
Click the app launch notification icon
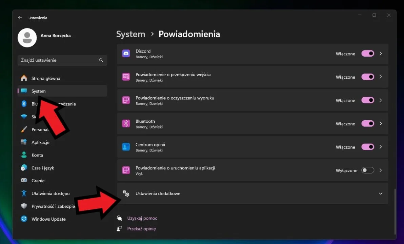point(126,170)
